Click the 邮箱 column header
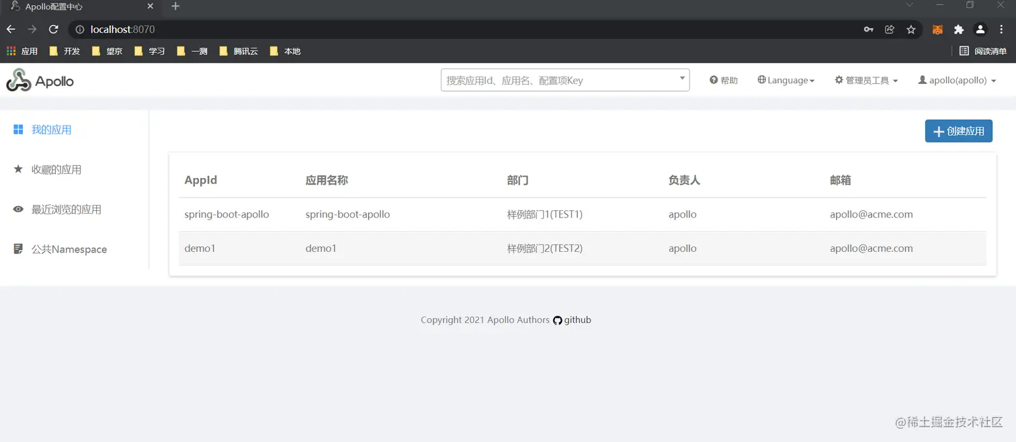1016x442 pixels. point(841,180)
